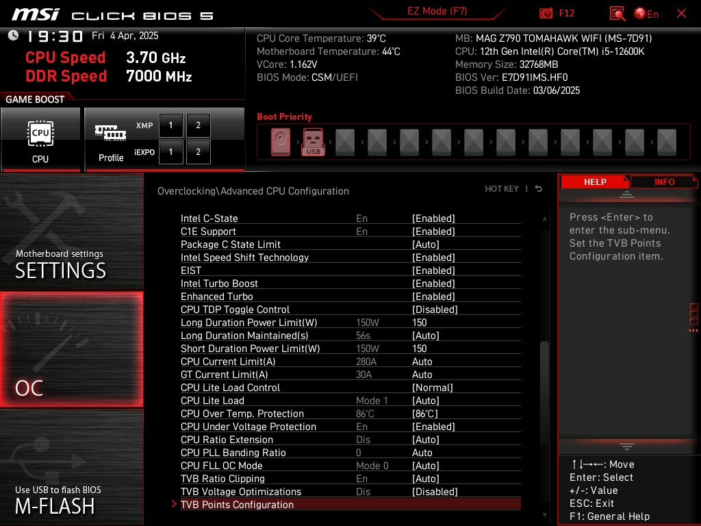Toggle XMP profile 2

[x=199, y=125]
